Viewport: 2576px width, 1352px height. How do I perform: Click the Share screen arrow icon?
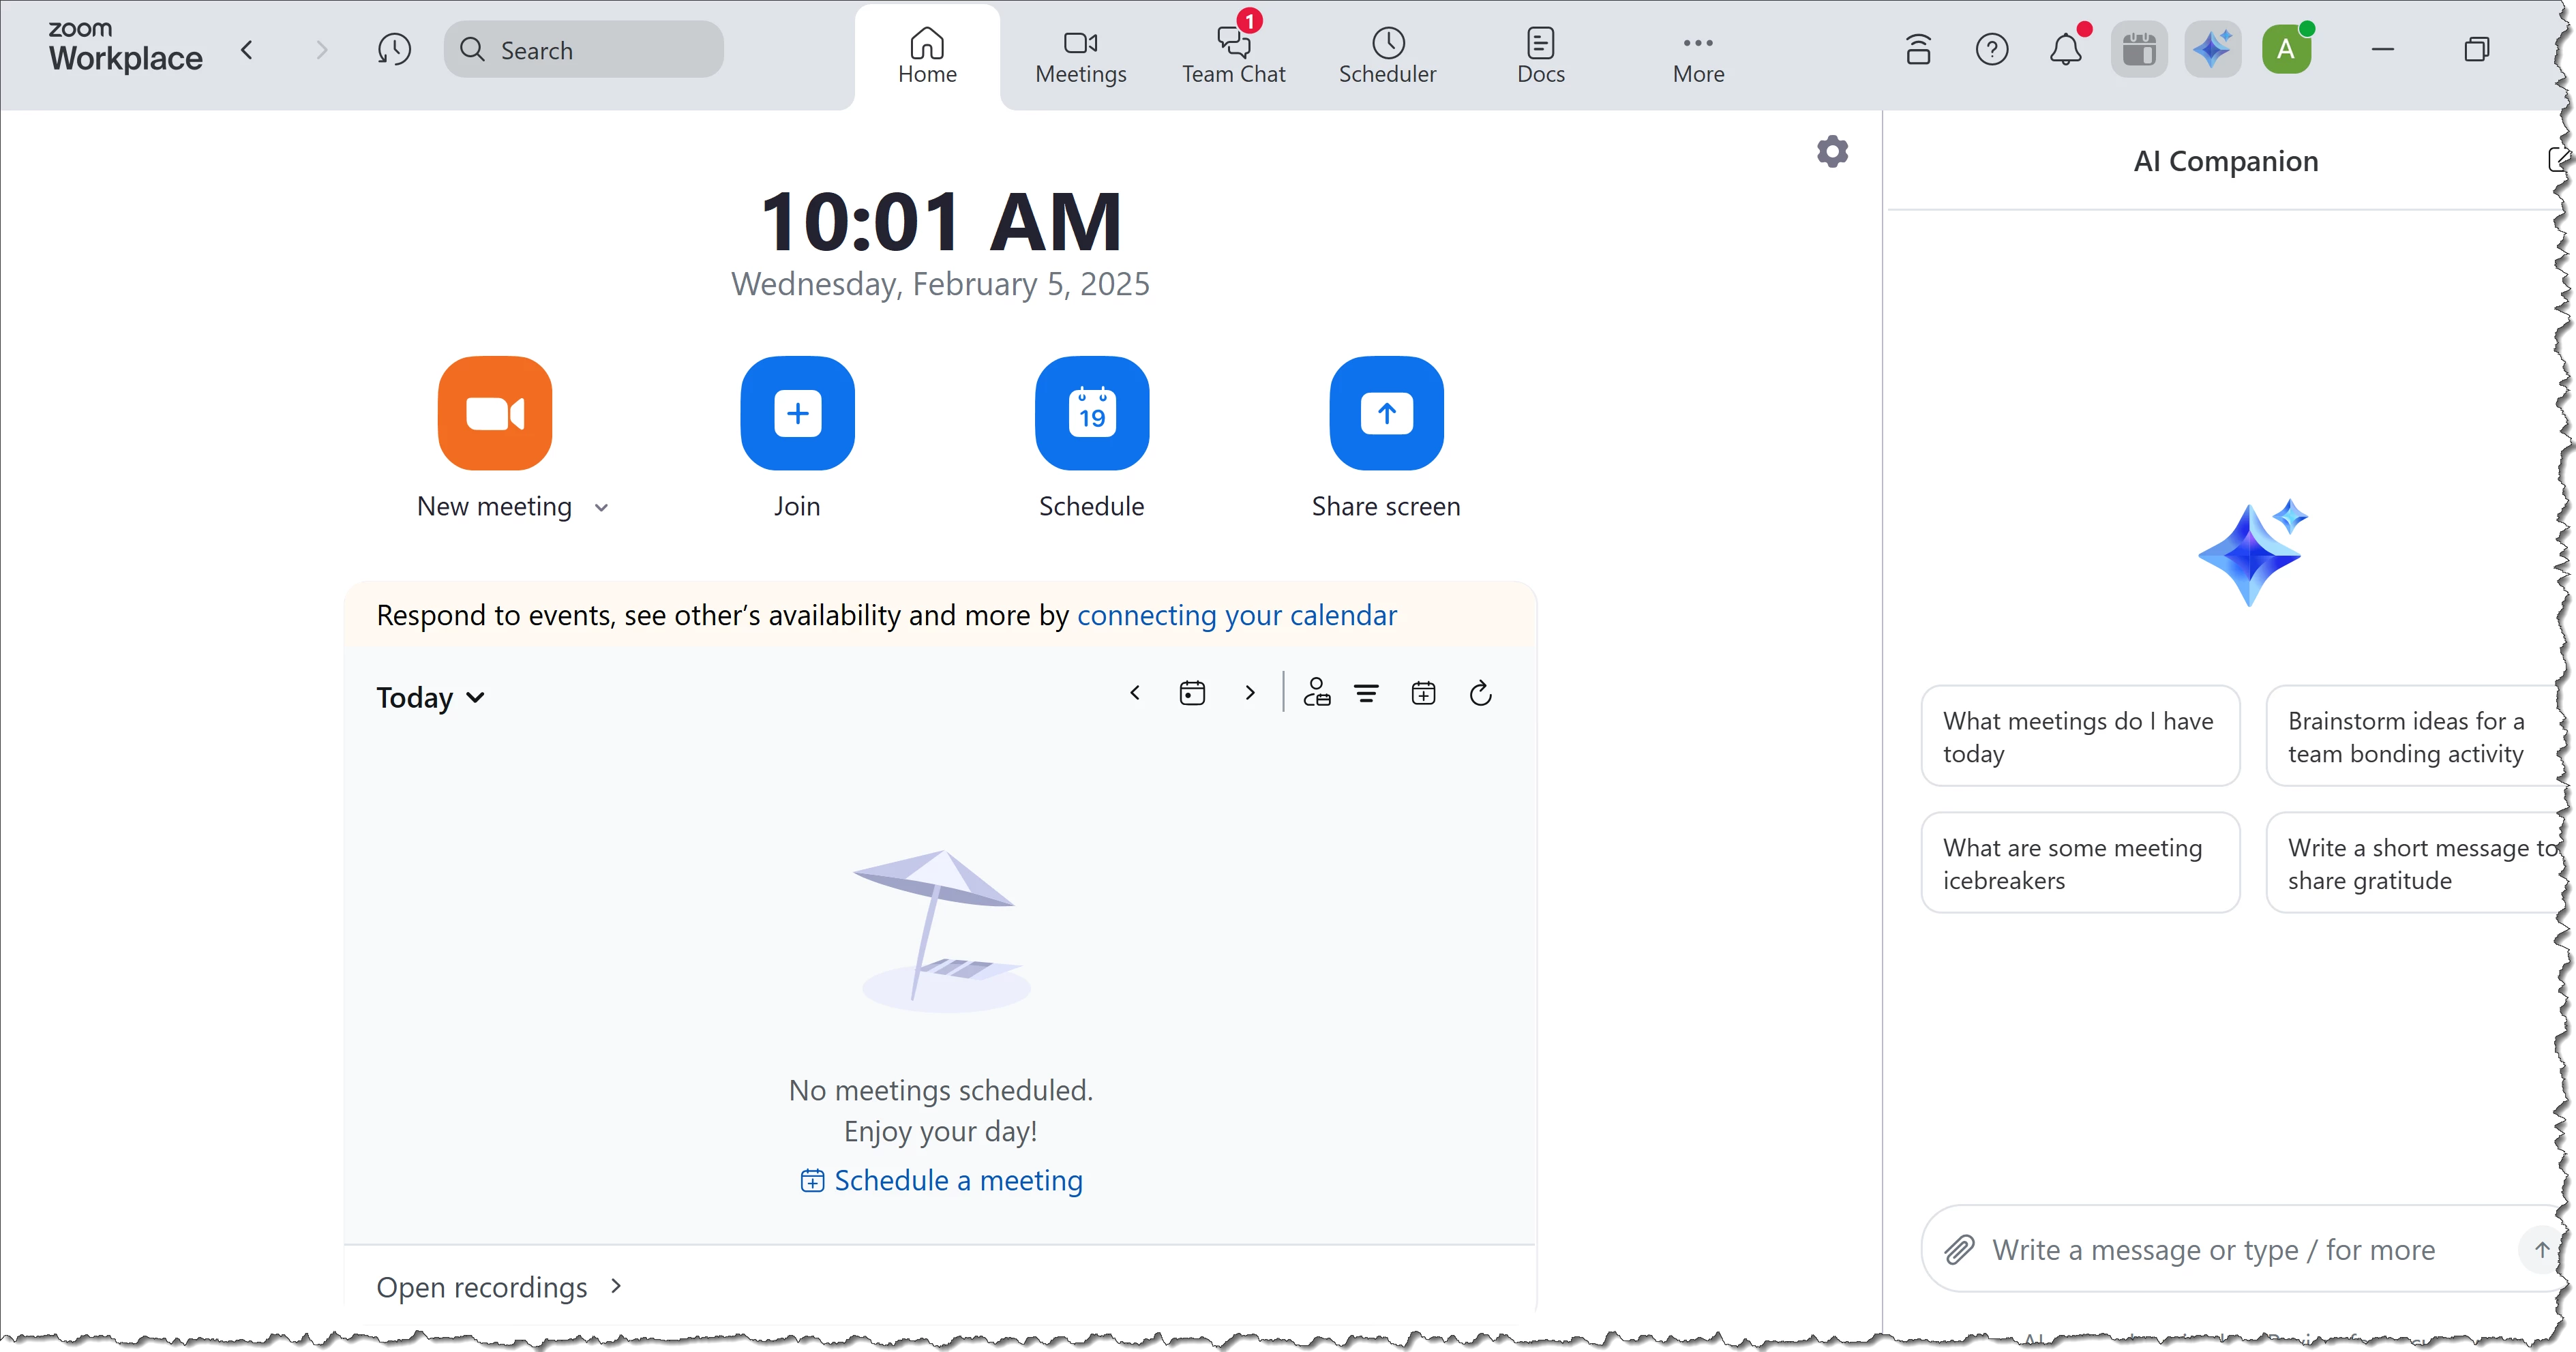click(x=1386, y=413)
